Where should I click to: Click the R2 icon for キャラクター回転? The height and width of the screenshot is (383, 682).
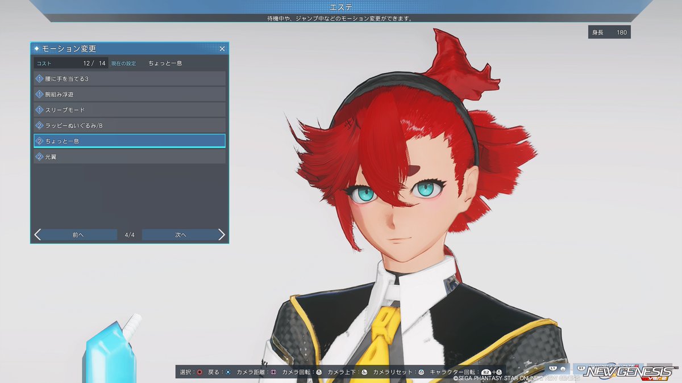click(x=486, y=372)
